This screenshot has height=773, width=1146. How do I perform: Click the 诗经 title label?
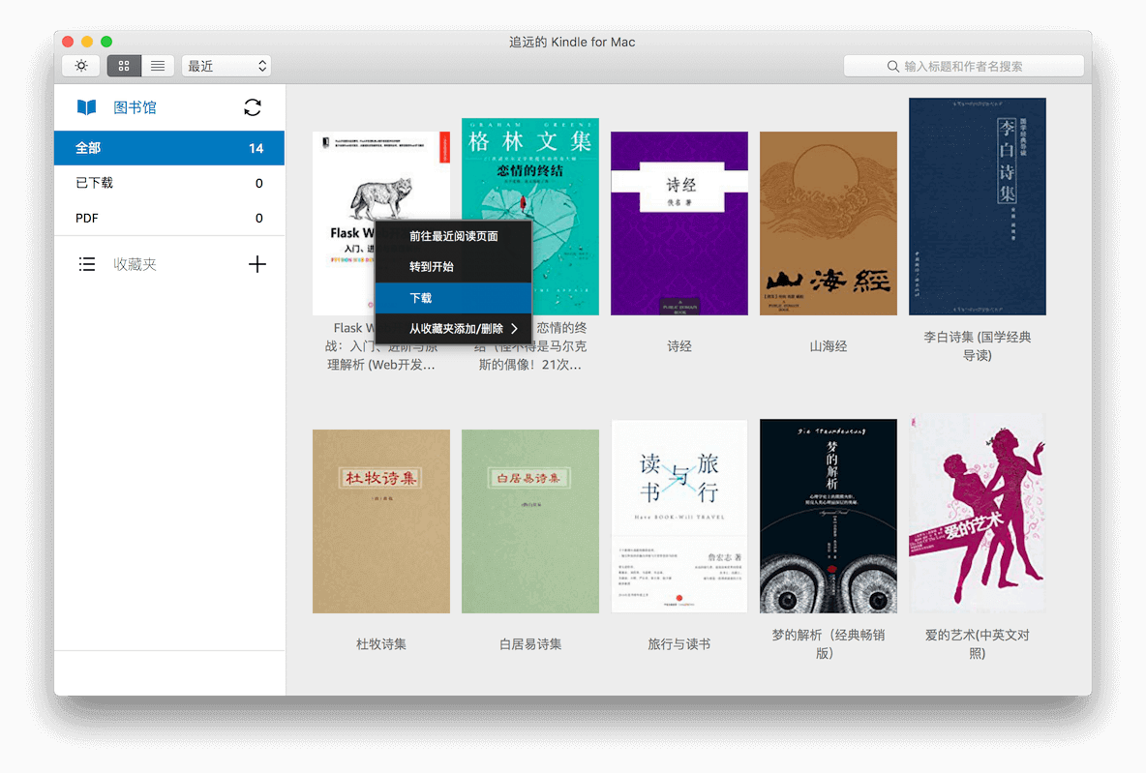point(679,346)
